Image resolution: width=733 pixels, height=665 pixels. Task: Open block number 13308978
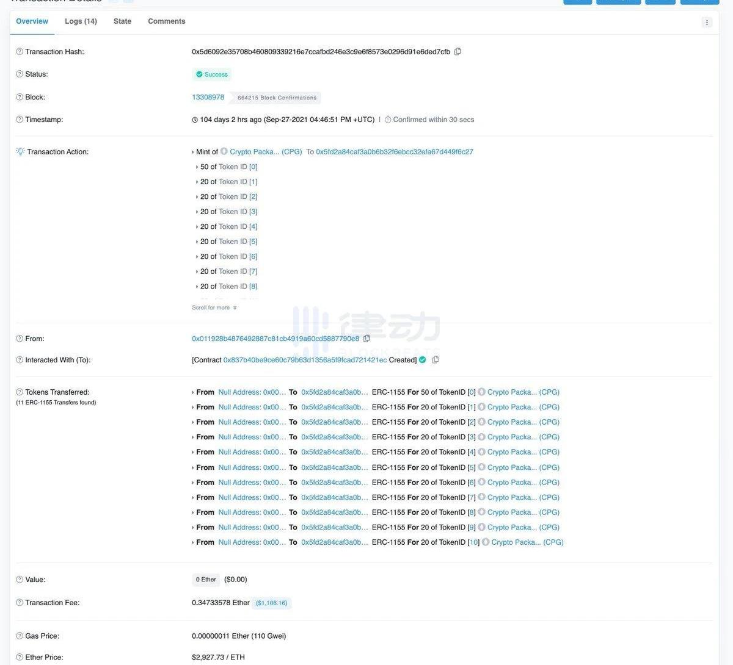tap(208, 98)
